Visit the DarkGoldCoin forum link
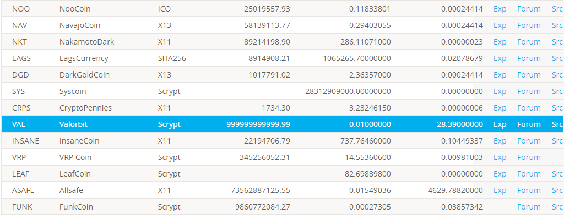This screenshot has height=215, width=564. [529, 75]
